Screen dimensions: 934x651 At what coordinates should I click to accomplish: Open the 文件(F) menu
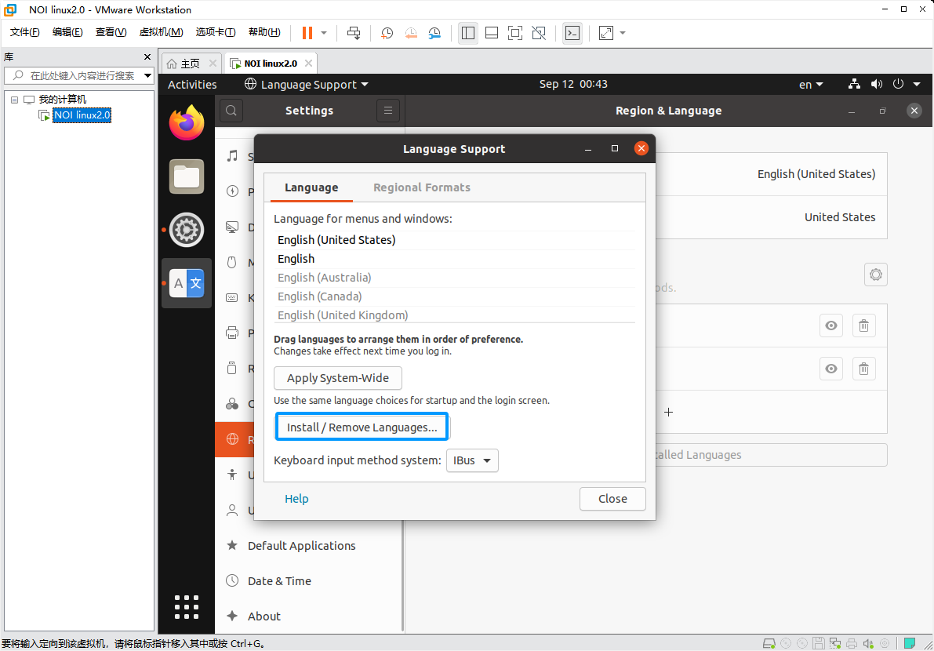24,32
